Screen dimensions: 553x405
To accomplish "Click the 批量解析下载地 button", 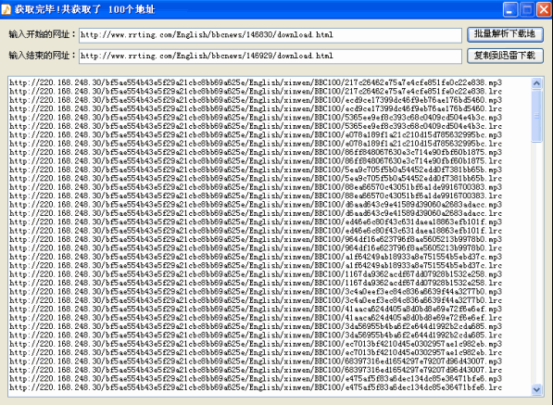I will 505,34.
